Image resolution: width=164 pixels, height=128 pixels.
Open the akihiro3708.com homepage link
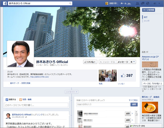click(x=39, y=77)
